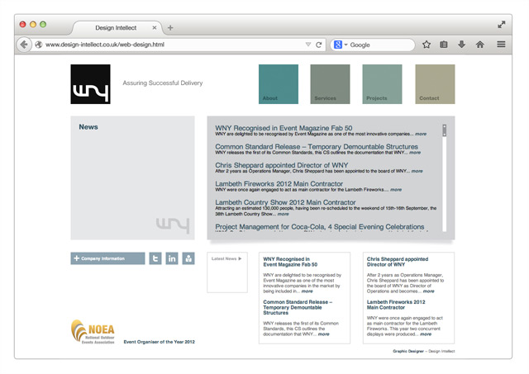529x374 pixels.
Task: Click the WNY logo in header
Action: [x=90, y=84]
